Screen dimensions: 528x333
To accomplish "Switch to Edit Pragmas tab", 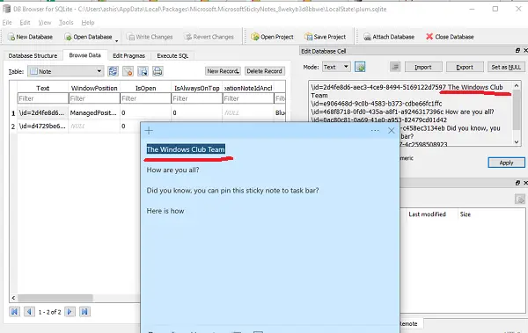I will (128, 55).
